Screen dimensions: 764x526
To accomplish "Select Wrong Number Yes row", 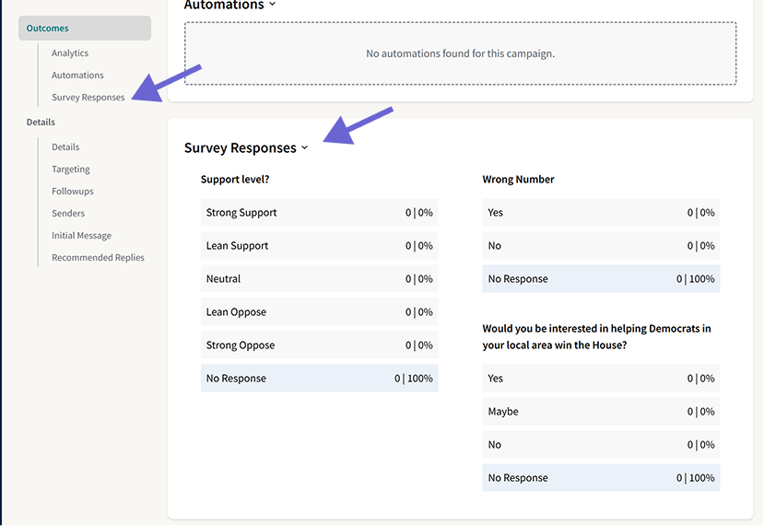I will 601,213.
